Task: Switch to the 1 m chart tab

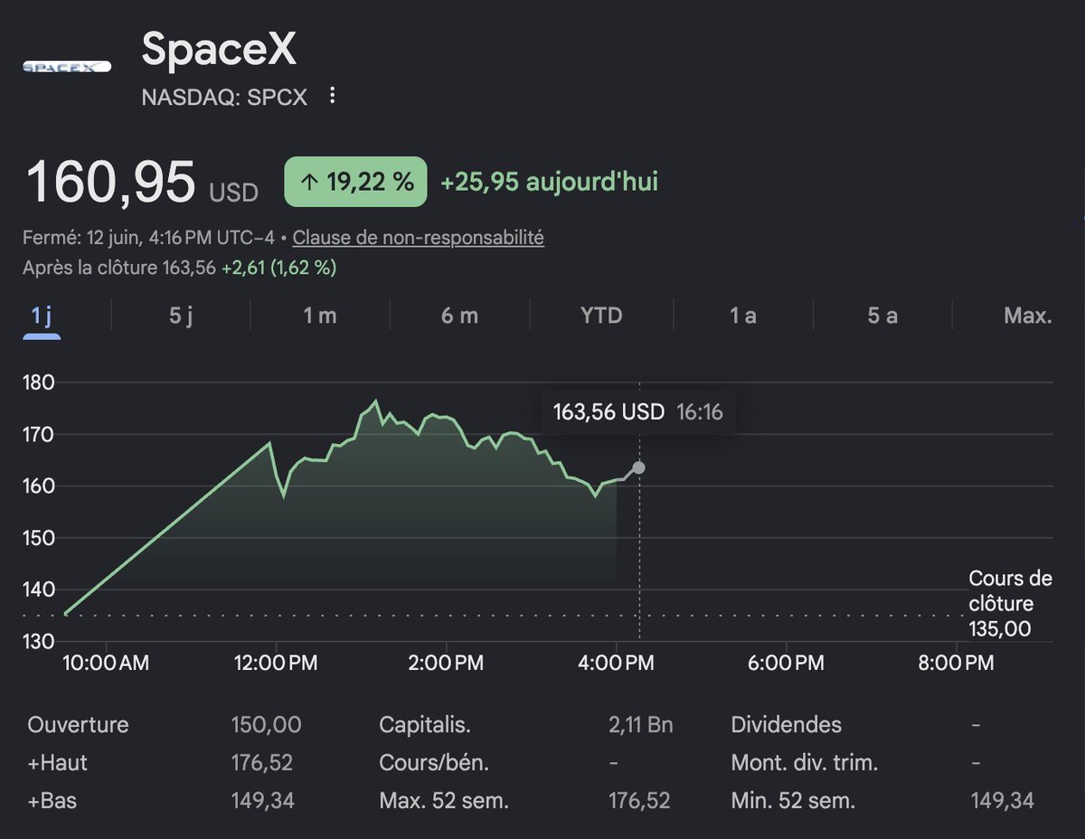Action: (320, 316)
